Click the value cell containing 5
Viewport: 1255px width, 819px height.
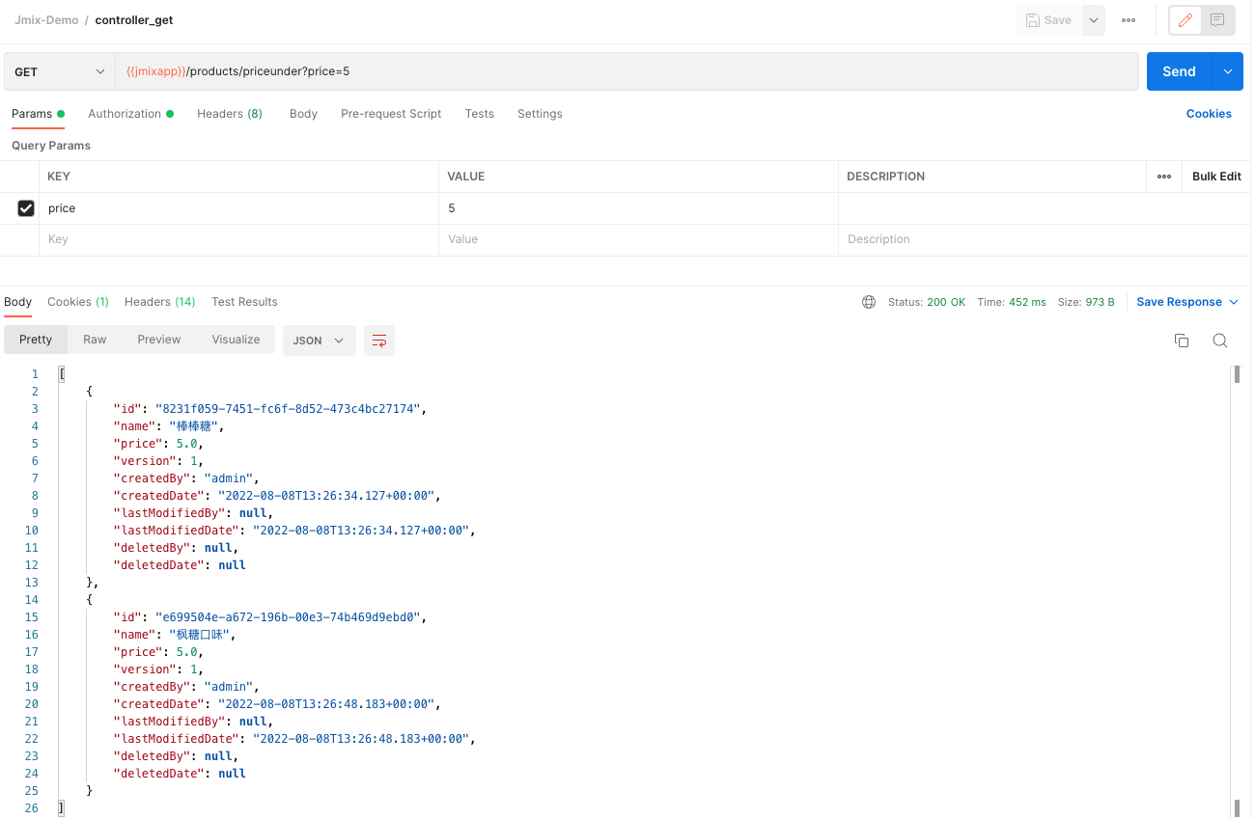click(x=638, y=208)
